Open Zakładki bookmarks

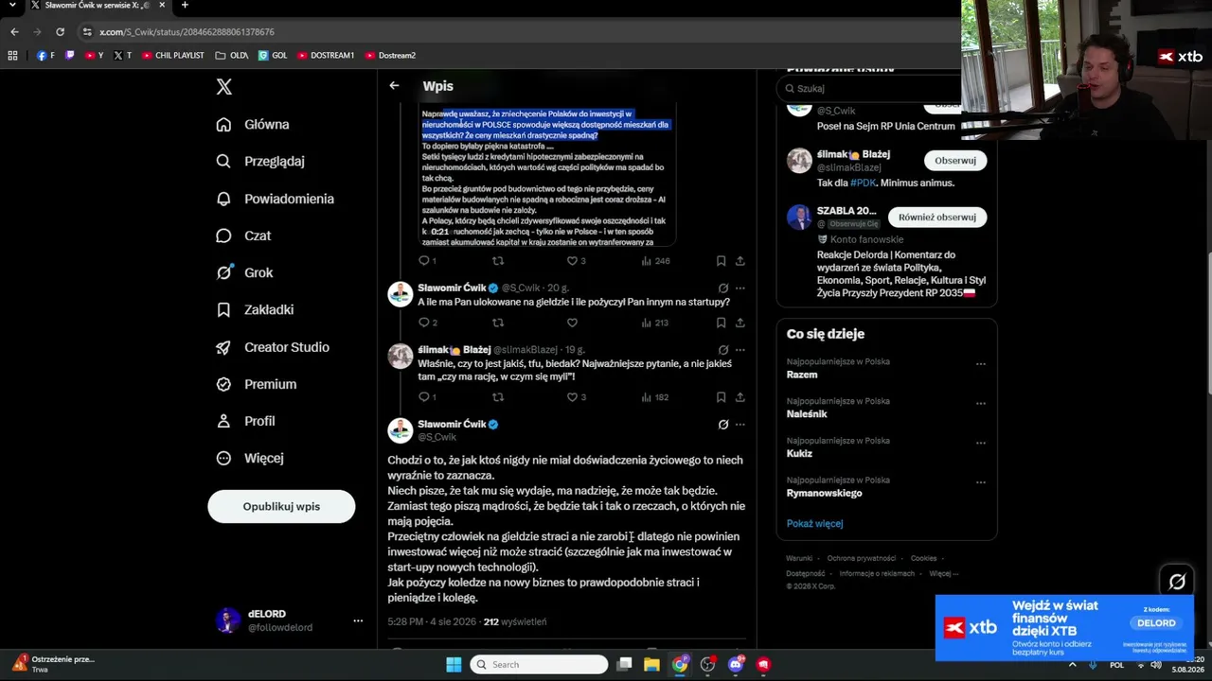pyautogui.click(x=255, y=309)
